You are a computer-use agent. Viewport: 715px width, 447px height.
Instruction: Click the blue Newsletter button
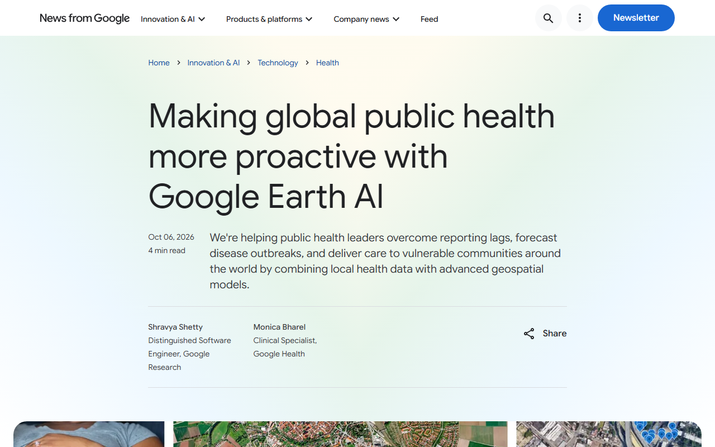(x=636, y=18)
